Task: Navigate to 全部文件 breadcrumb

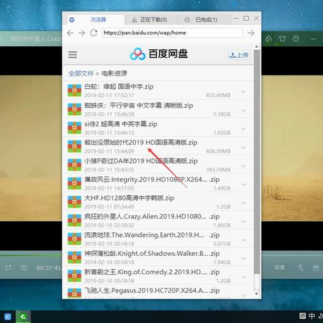Action: 81,73
